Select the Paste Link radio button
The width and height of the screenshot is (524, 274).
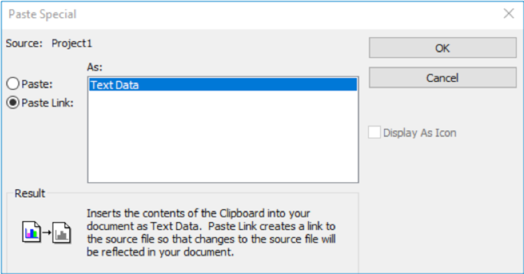pyautogui.click(x=13, y=102)
